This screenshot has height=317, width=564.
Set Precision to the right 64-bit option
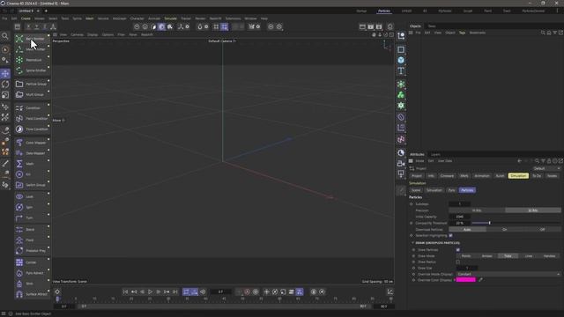click(x=532, y=210)
